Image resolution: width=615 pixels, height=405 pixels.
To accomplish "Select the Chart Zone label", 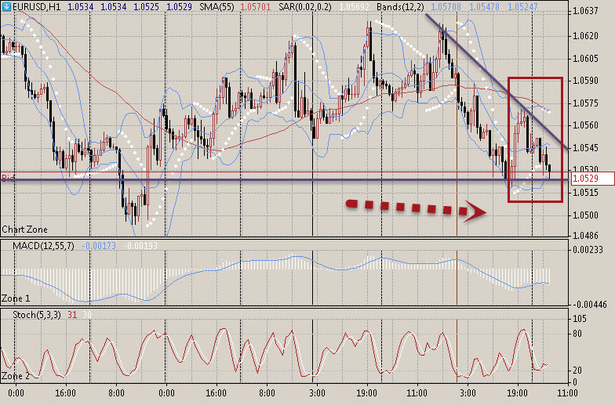I will tap(24, 230).
